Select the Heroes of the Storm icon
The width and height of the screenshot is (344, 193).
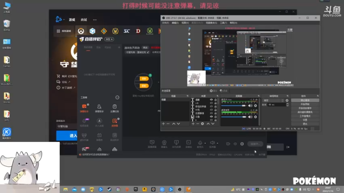point(92,31)
